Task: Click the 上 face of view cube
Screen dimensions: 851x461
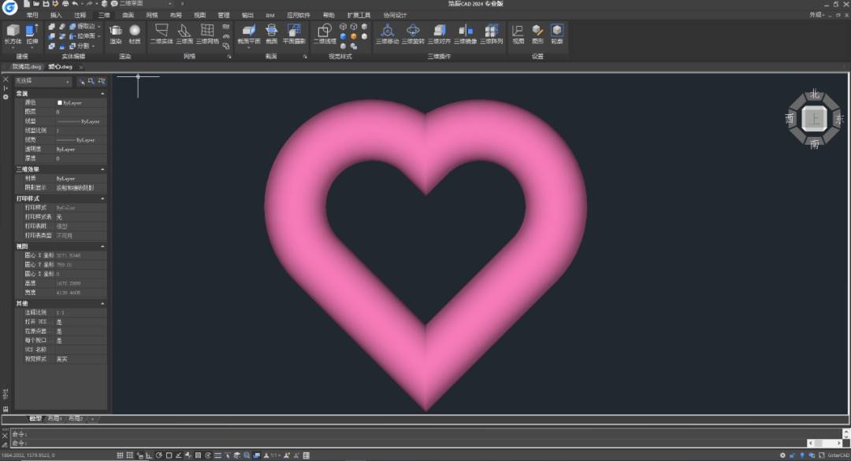Action: [x=815, y=119]
